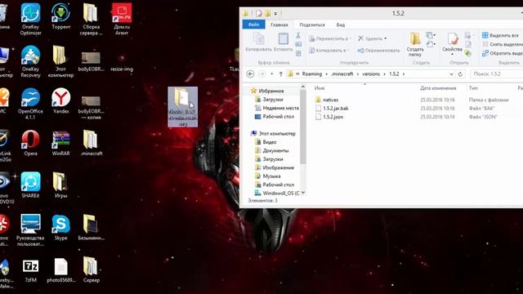Click versions in the address path
Screen dimensions: 523x294
pos(371,74)
